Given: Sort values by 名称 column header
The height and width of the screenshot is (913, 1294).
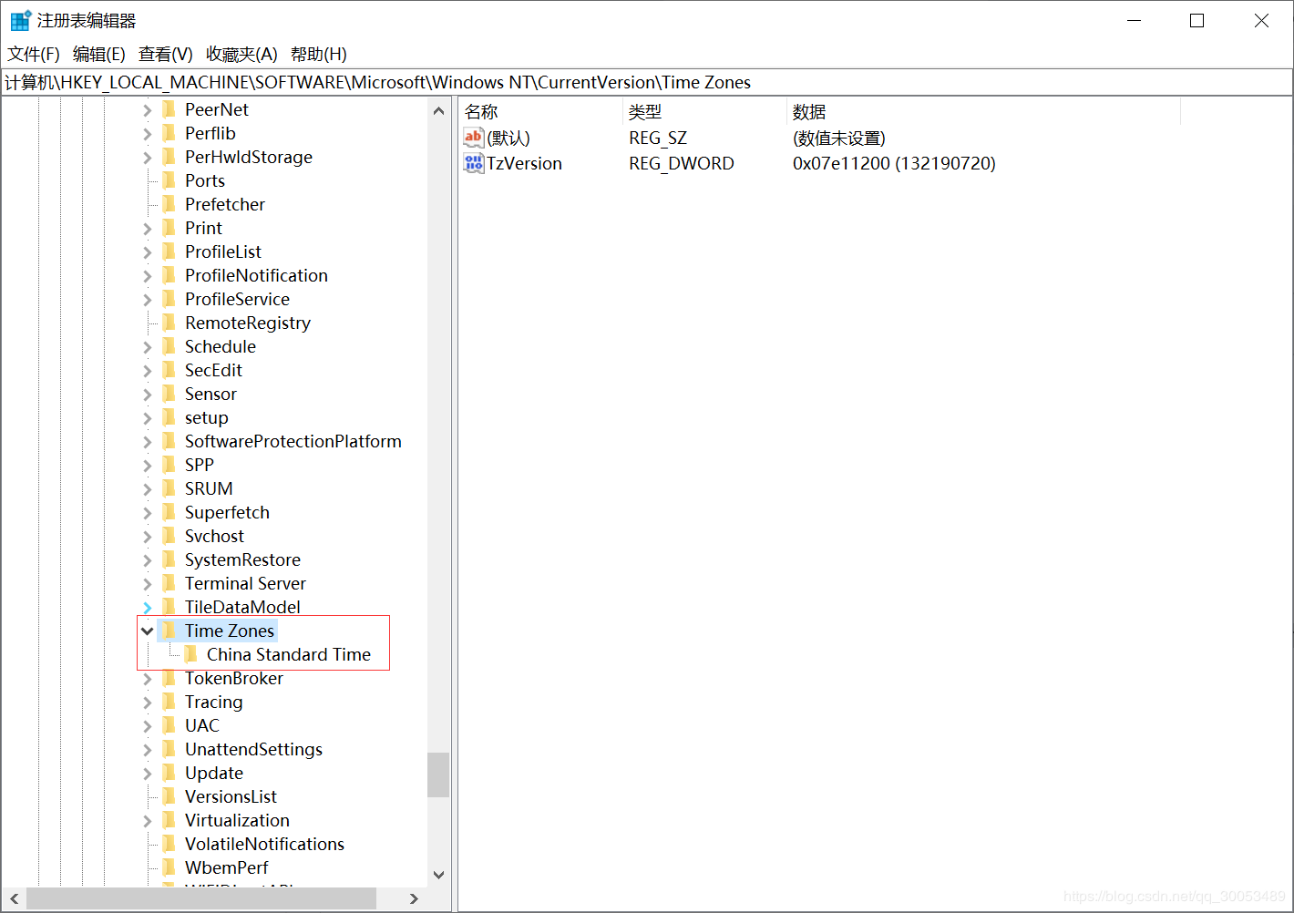Looking at the screenshot, I should (540, 112).
